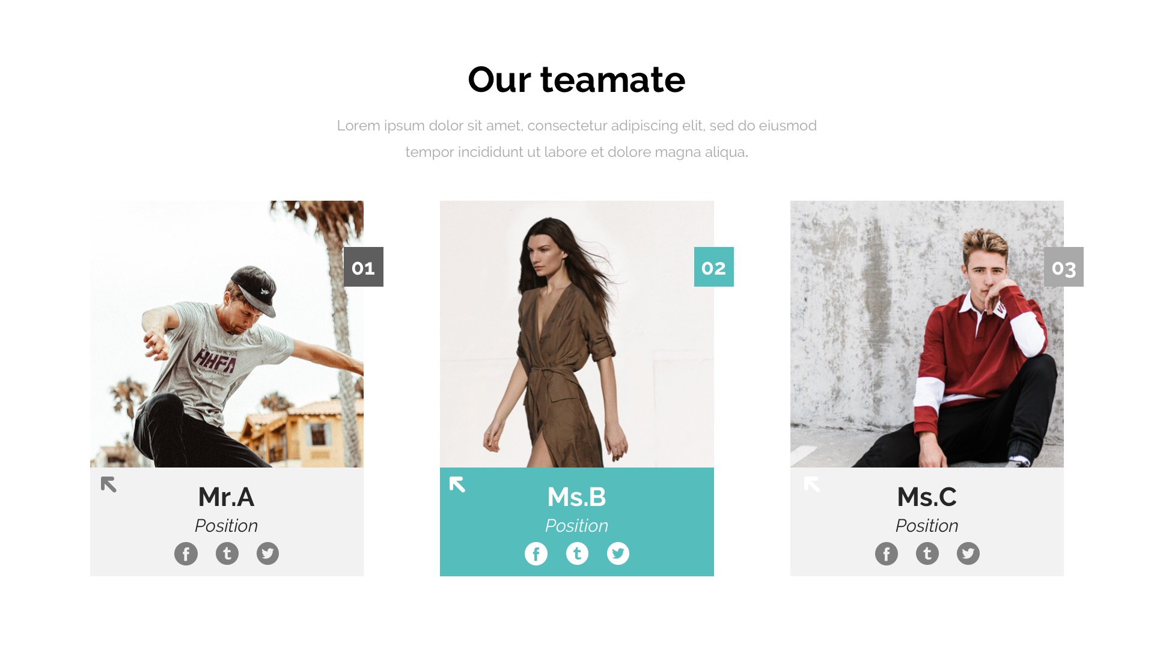Click the white arrow on Ms.C's card
1154x649 pixels.
tap(812, 484)
